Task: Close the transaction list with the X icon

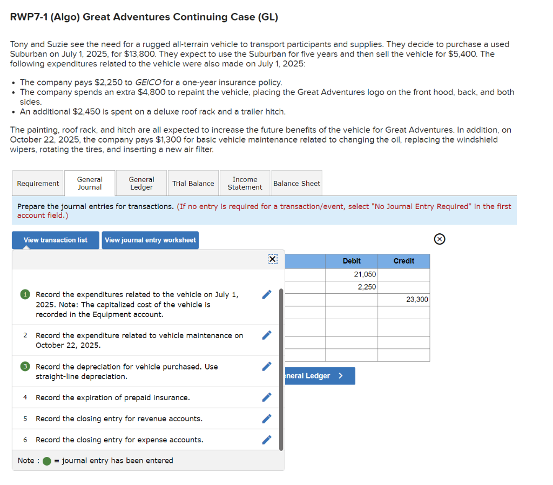Action: 272,259
